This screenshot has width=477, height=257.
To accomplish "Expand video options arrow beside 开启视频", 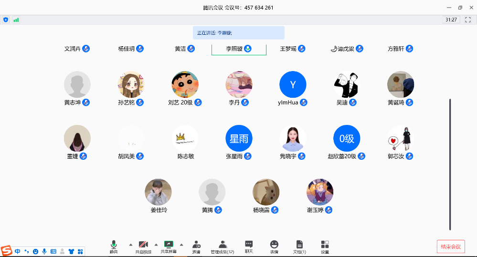I will [156, 244].
